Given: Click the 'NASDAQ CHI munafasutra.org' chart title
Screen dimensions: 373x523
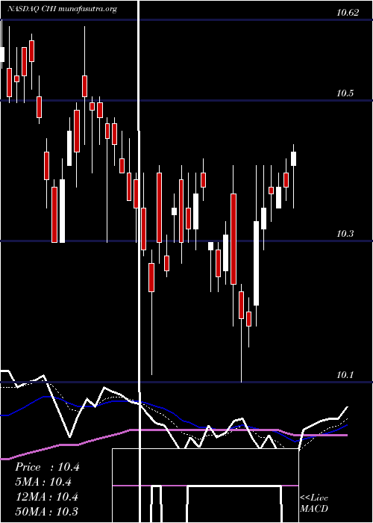Looking at the screenshot, I should pos(62,9).
